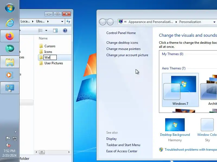Launch Internet Explorer from the taskbar
Image resolution: width=217 pixels, height=162 pixels.
click(x=10, y=23)
